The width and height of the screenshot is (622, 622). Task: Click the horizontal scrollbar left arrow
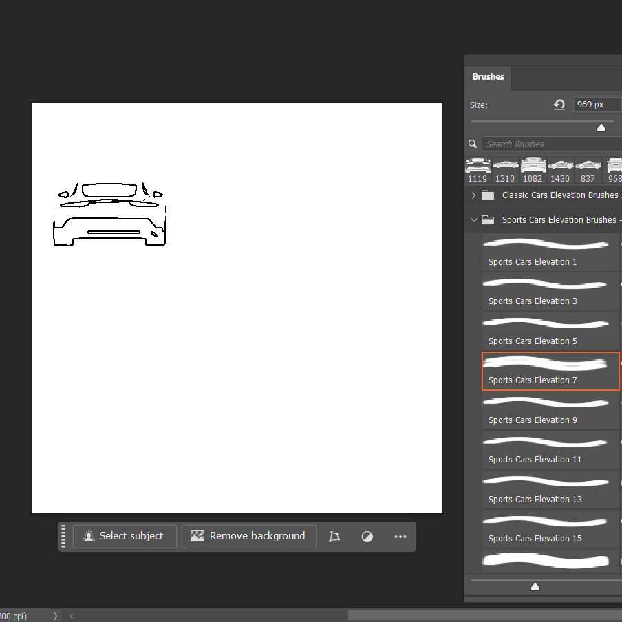tap(72, 616)
